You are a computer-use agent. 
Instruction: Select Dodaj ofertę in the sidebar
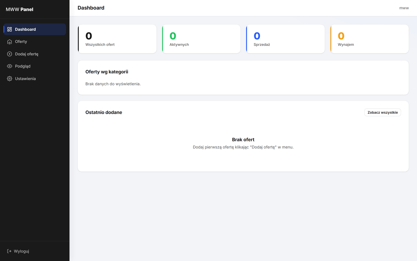coord(35,54)
